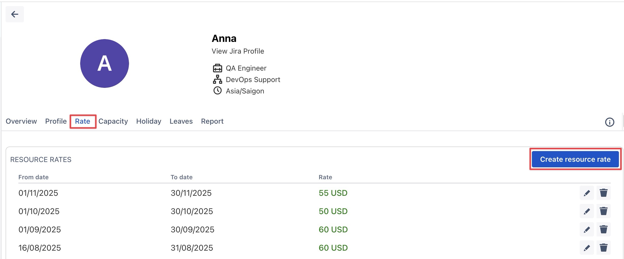Go to the Capacity tab
The image size is (624, 259).
pyautogui.click(x=113, y=121)
